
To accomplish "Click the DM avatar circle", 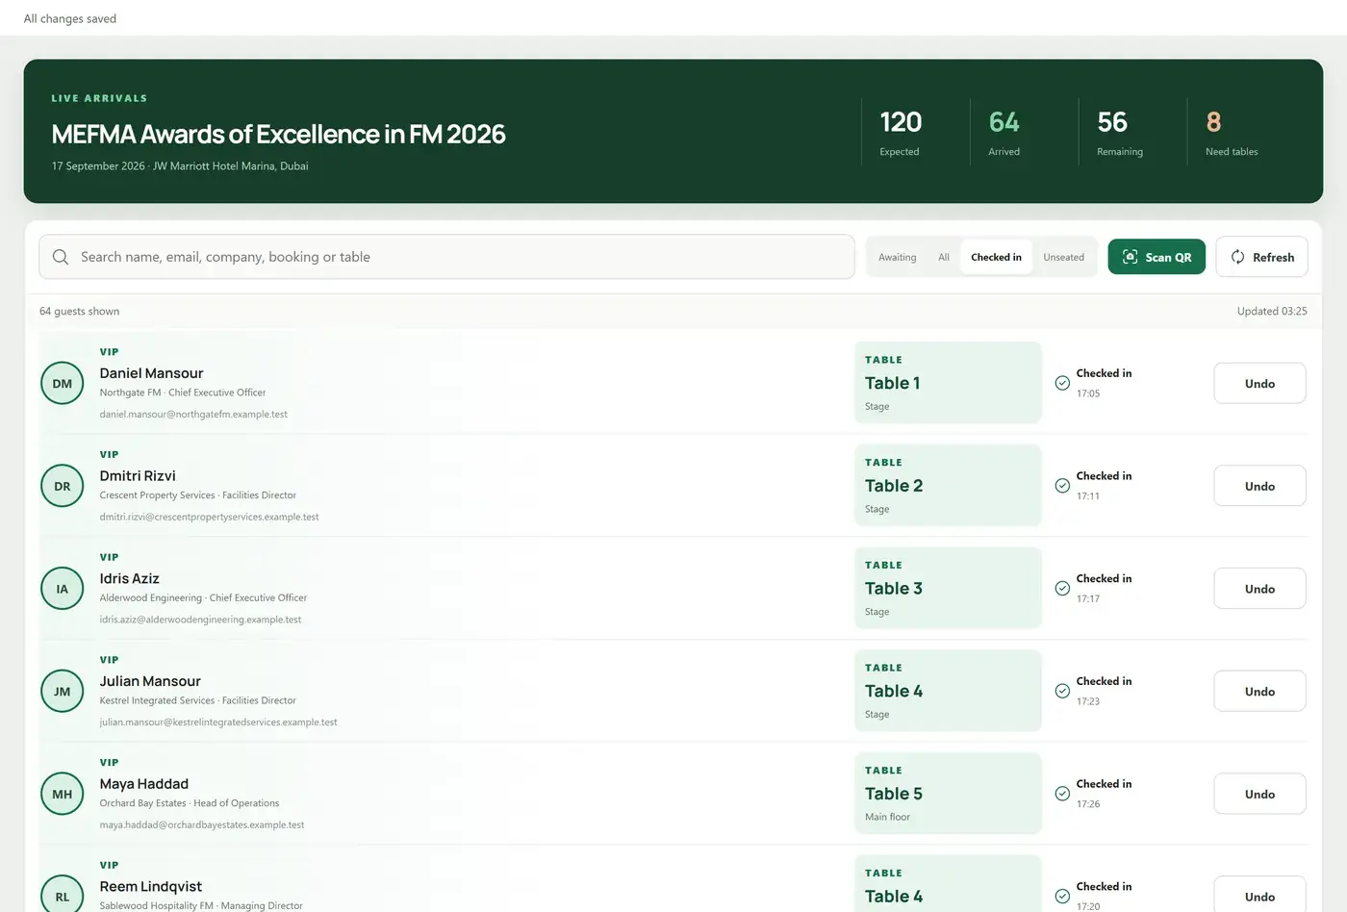I will tap(63, 383).
